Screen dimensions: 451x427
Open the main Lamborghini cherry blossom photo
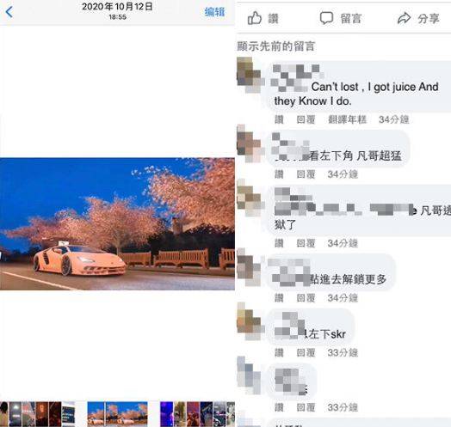117,224
